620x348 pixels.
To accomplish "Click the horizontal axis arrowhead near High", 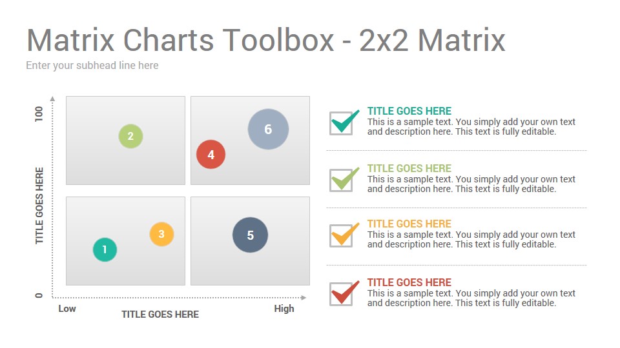I will 304,298.
